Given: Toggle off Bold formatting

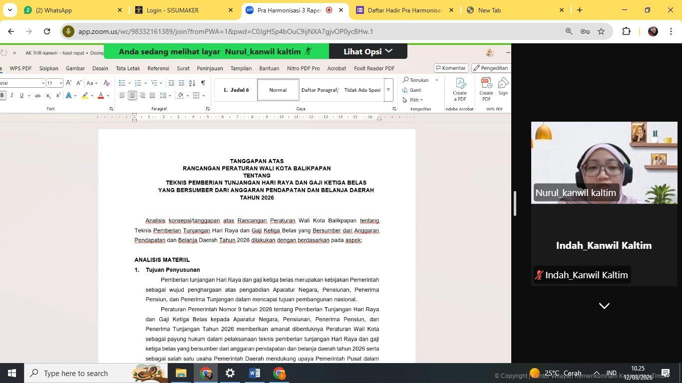Looking at the screenshot, I should [x=2, y=95].
